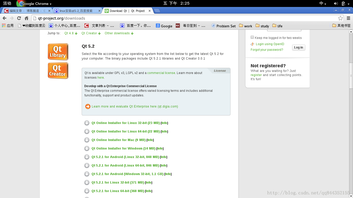Open the life bookmarks folder

277,26
